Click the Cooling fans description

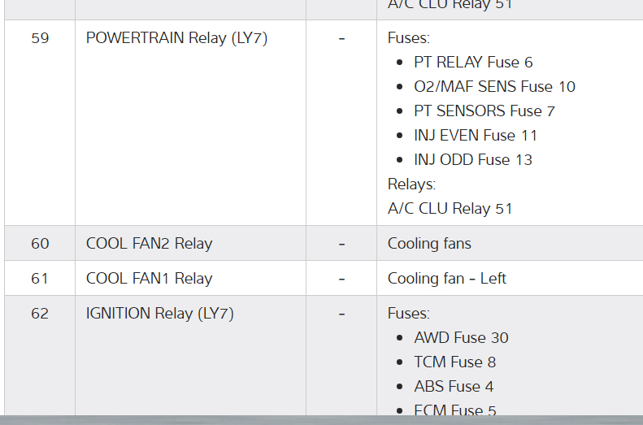[429, 244]
